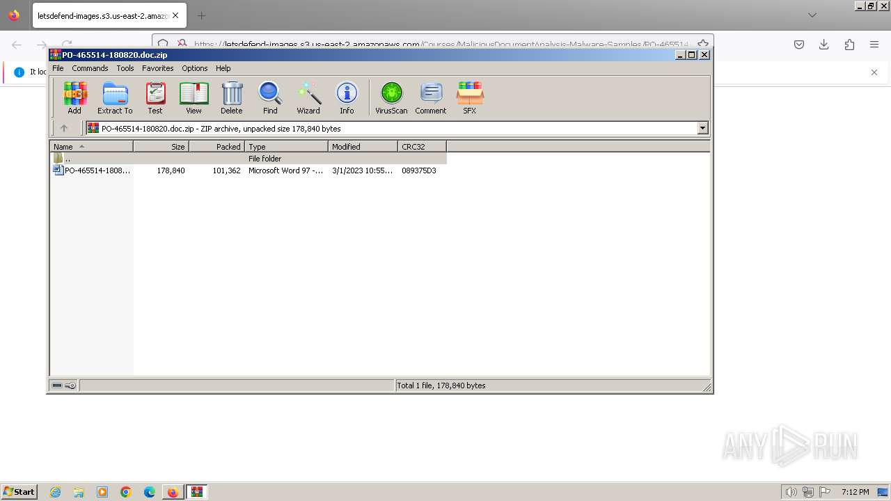This screenshot has width=891, height=501.
Task: Open File Explorer taskbar icon
Action: (x=79, y=492)
